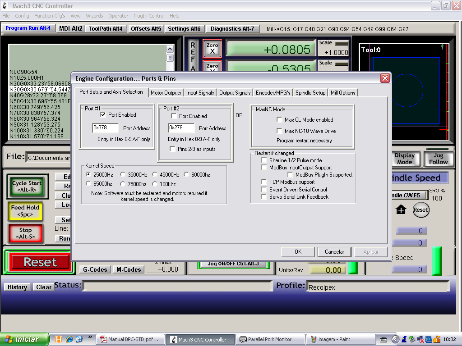Click the third quick launch icon after Internet Explorer
This screenshot has height=346, width=462.
click(x=79, y=339)
